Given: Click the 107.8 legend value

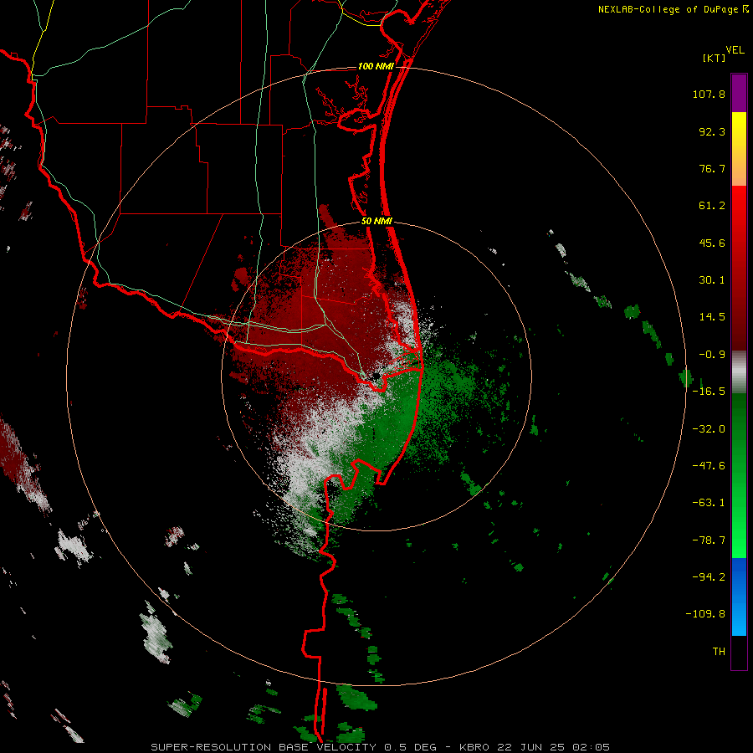Looking at the screenshot, I should click(x=709, y=94).
